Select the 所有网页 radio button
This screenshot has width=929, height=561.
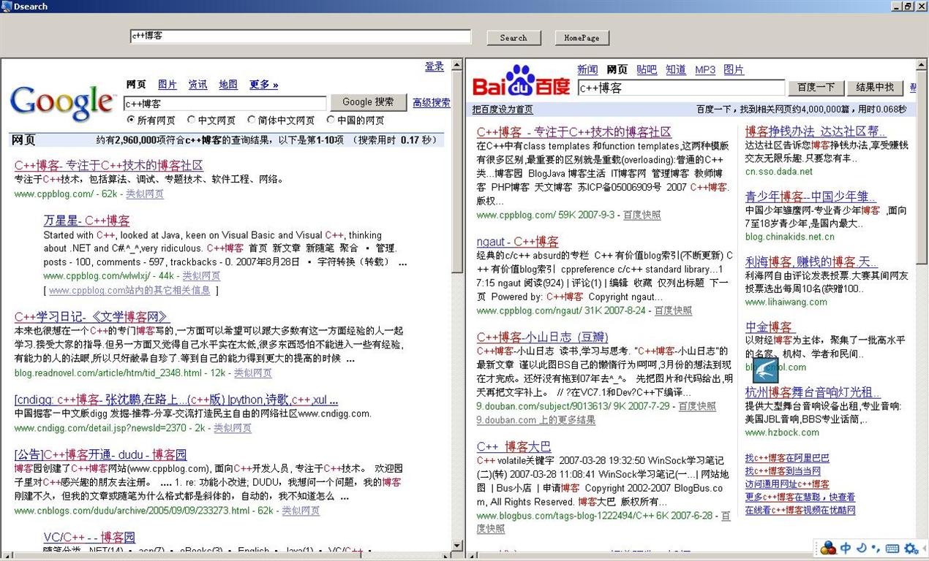click(131, 120)
